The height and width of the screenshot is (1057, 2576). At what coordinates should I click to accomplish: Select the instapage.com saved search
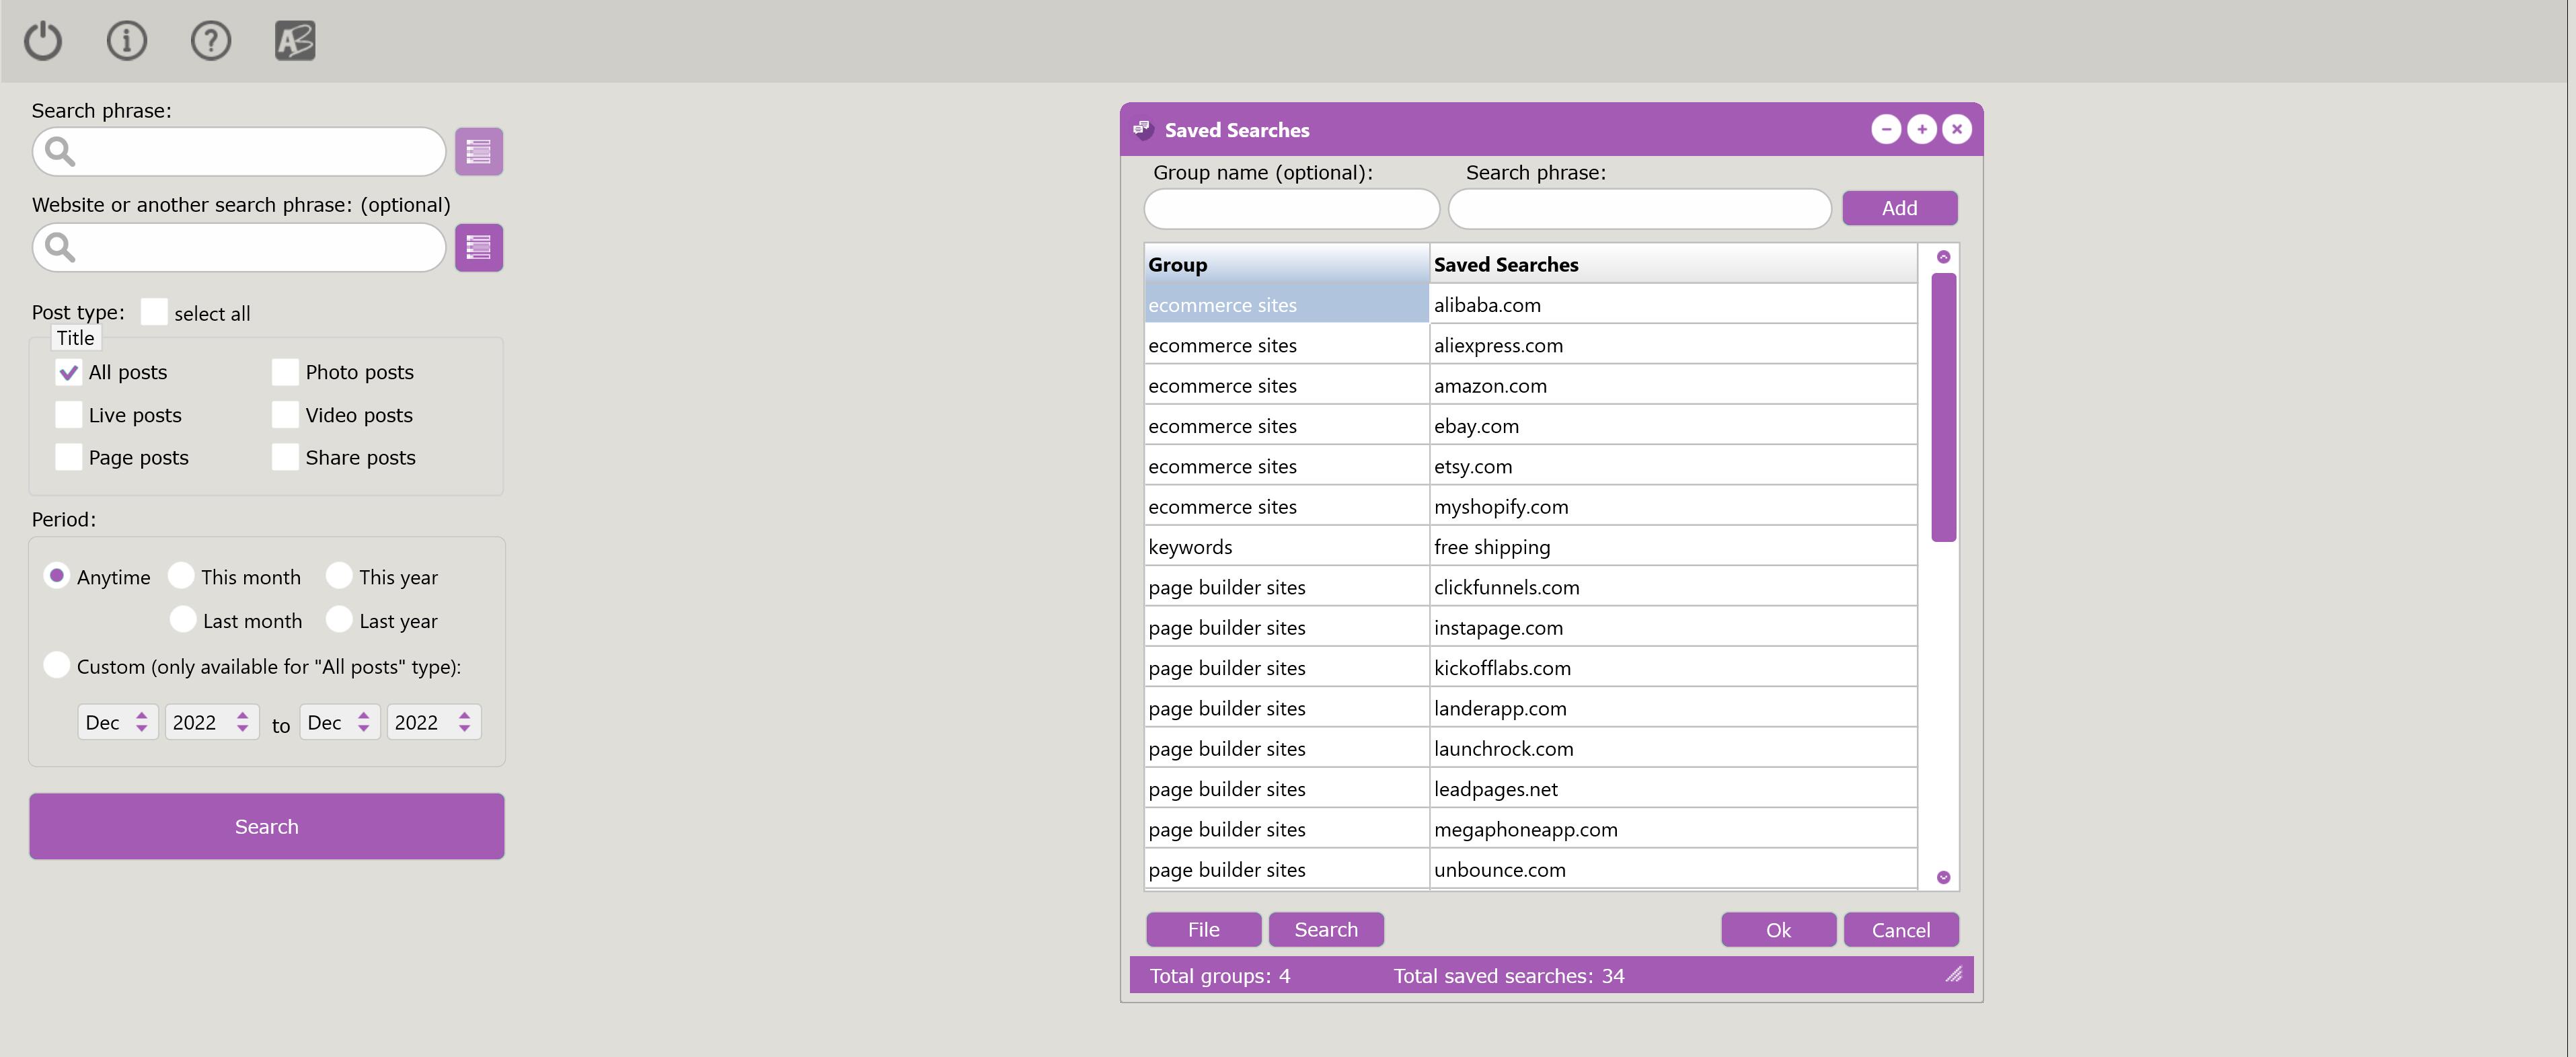(1673, 627)
